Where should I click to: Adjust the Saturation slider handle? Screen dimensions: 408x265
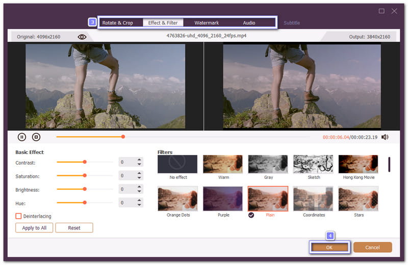(85, 175)
